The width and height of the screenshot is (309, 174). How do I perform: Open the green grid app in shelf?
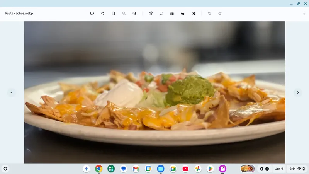click(x=111, y=169)
